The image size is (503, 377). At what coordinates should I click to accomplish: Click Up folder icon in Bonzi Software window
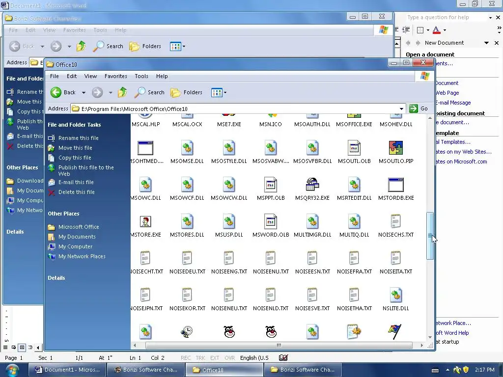[81, 46]
